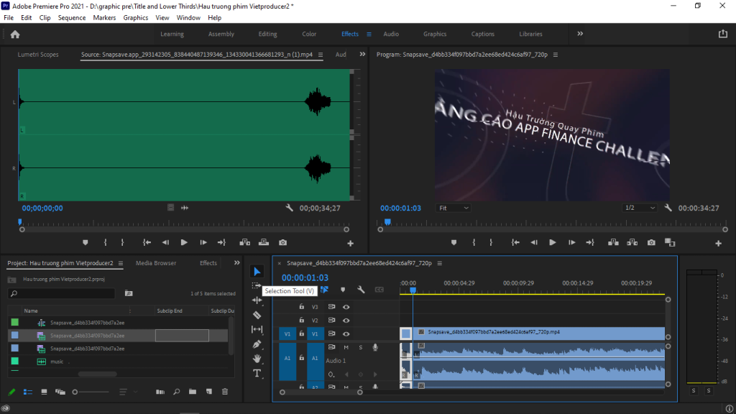This screenshot has height=414, width=736.
Task: Open the Sequence menu
Action: 71,17
